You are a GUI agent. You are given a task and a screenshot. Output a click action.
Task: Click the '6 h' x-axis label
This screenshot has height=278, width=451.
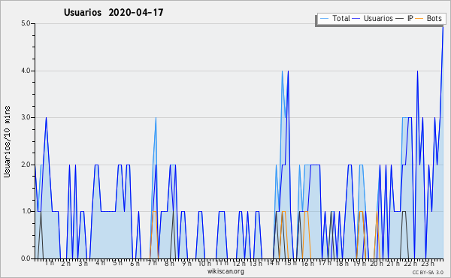(x=135, y=264)
